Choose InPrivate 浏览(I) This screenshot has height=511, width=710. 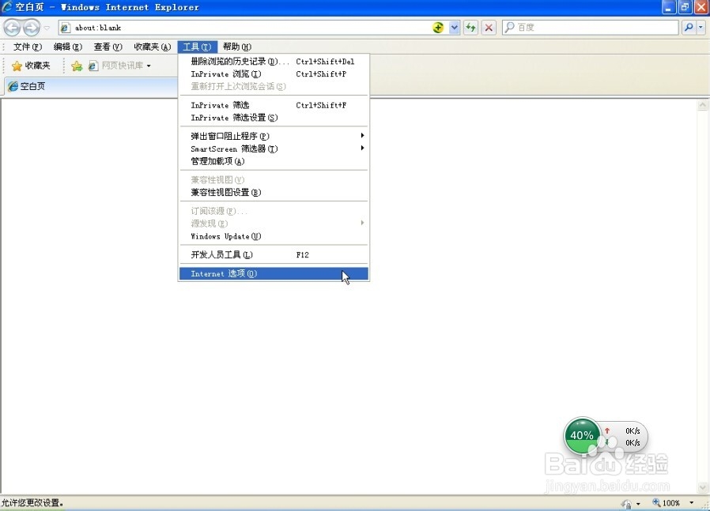(x=274, y=73)
